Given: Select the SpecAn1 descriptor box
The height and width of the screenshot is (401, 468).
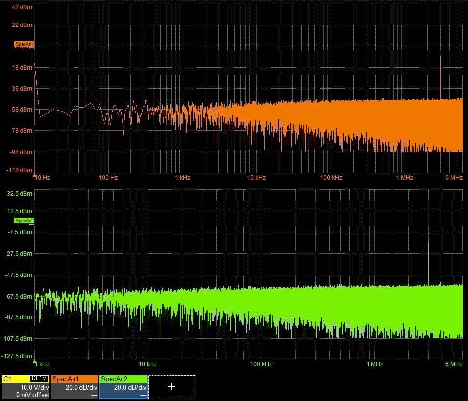Looking at the screenshot, I should [x=74, y=387].
